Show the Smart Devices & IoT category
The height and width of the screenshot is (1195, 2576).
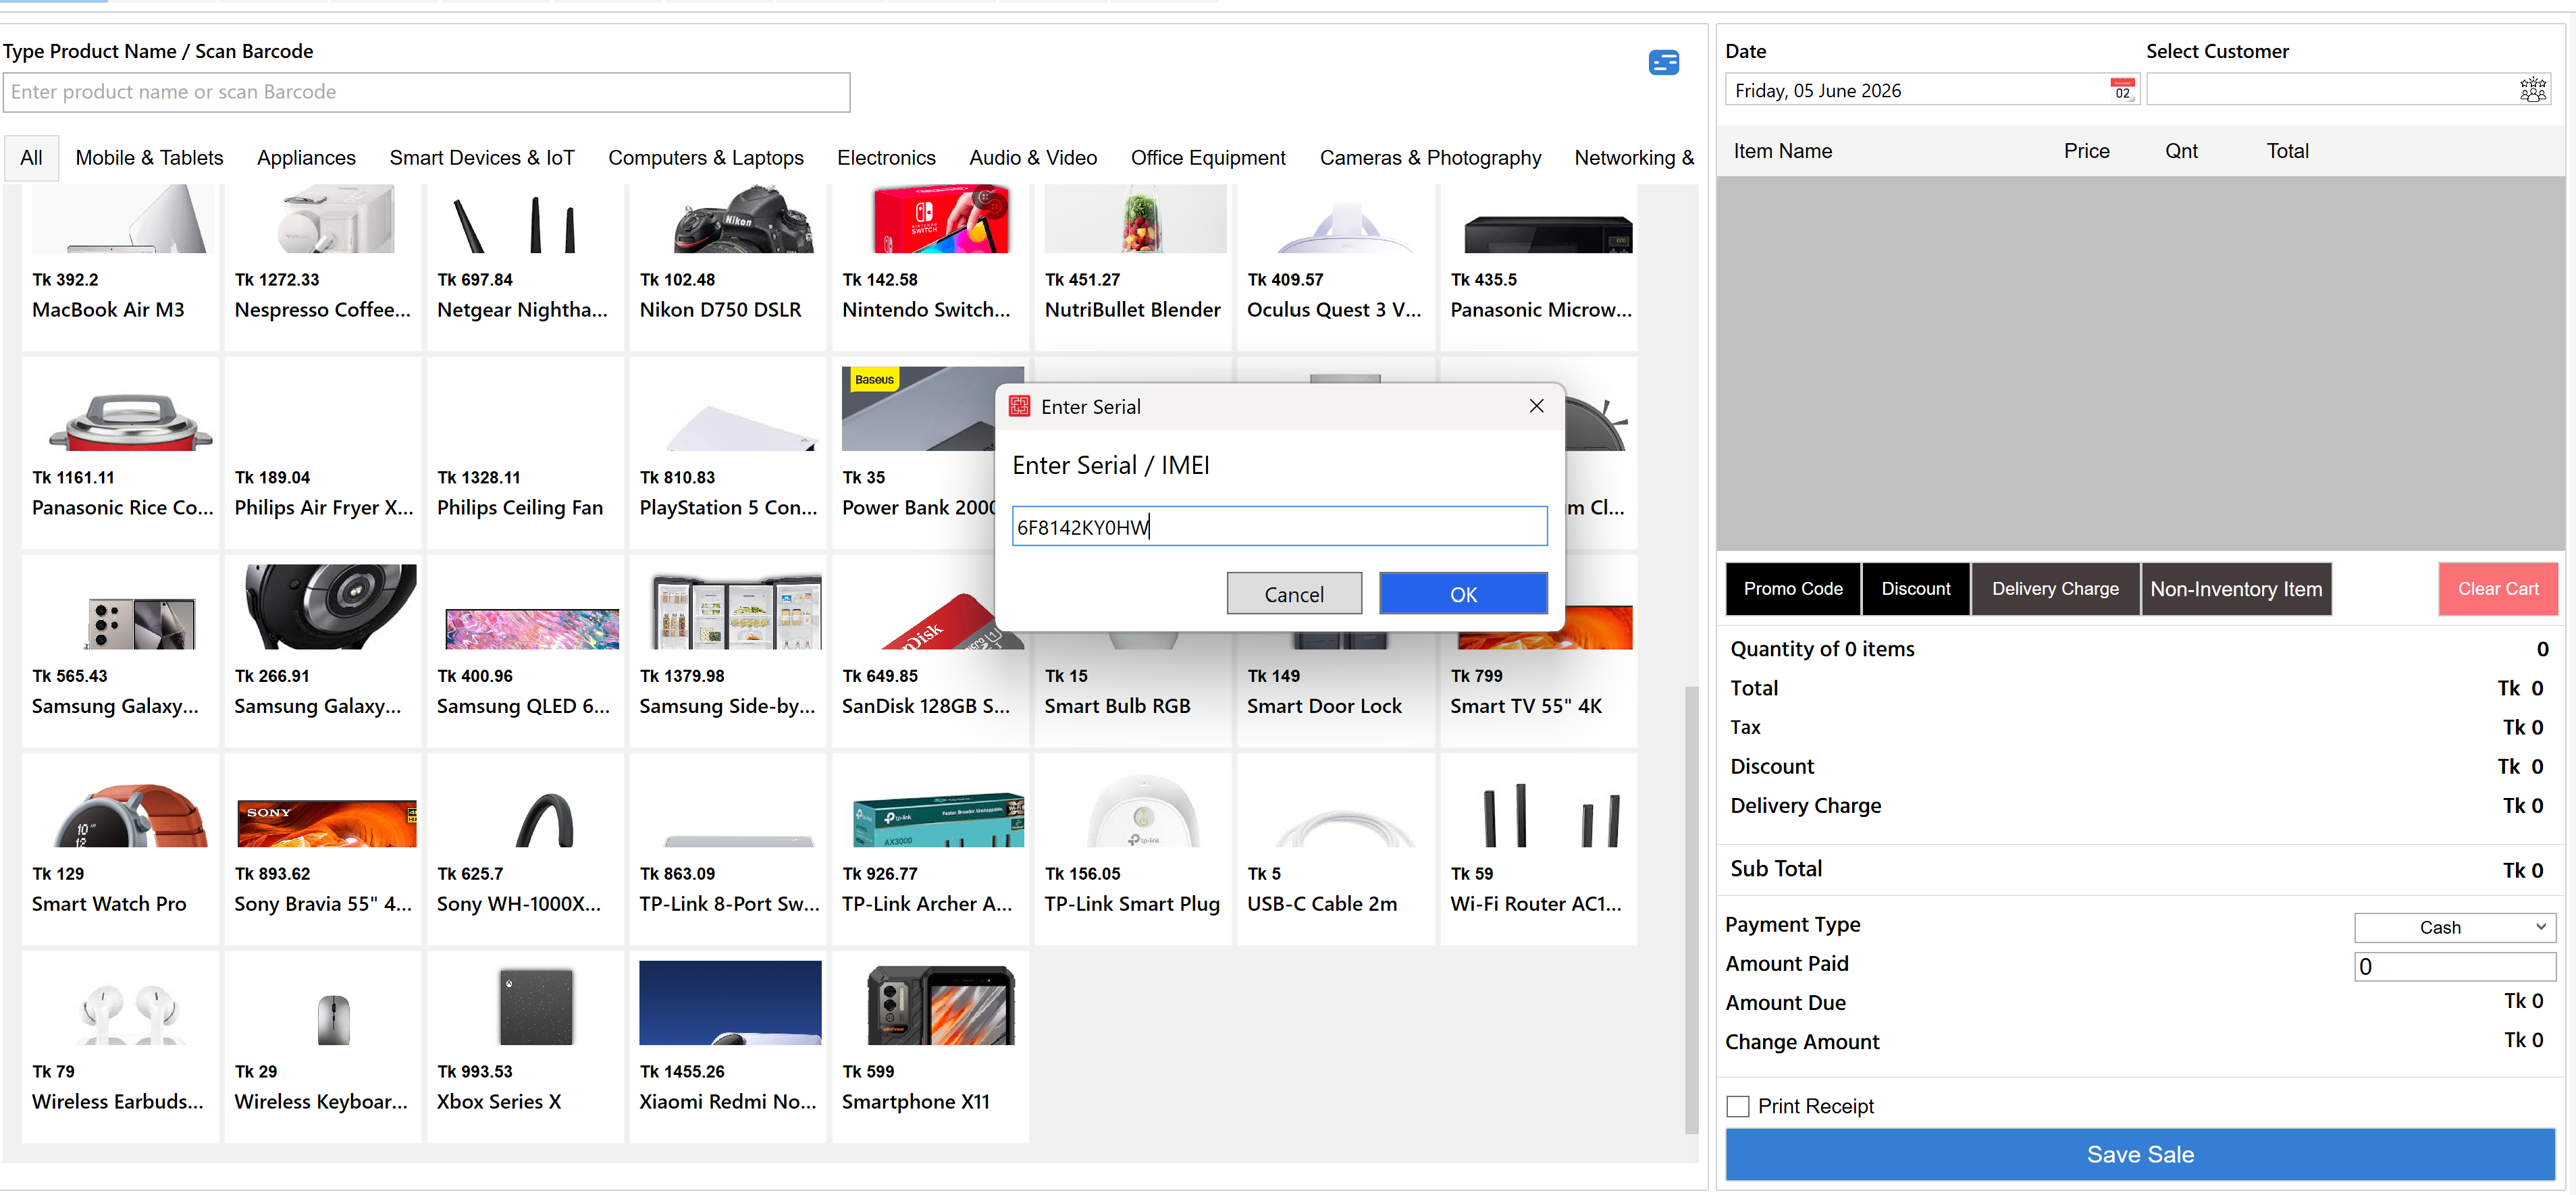pos(482,158)
